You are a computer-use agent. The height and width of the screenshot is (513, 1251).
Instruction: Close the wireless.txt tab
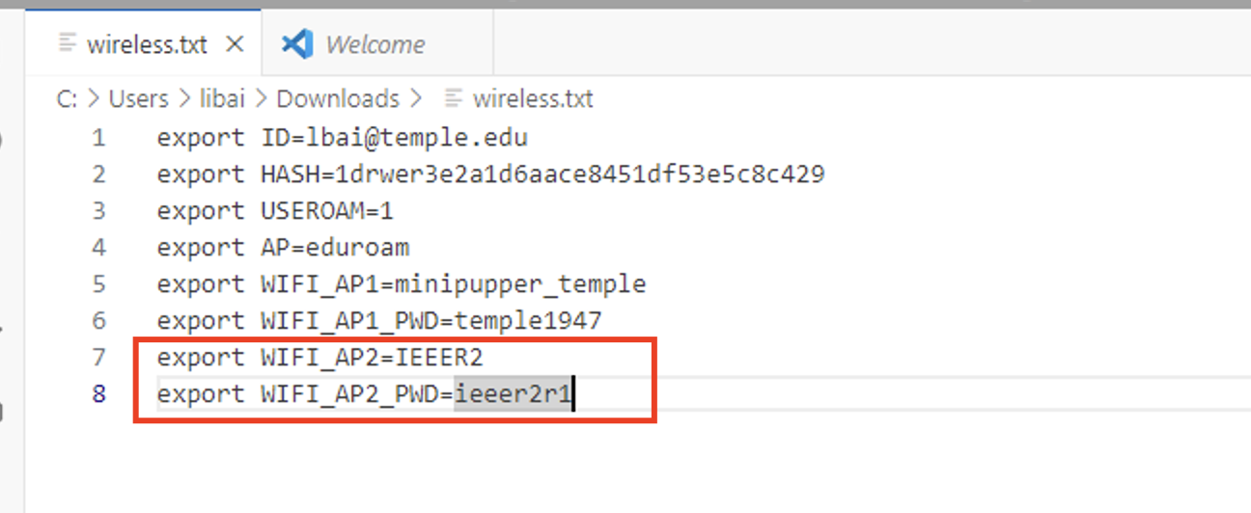pos(235,44)
